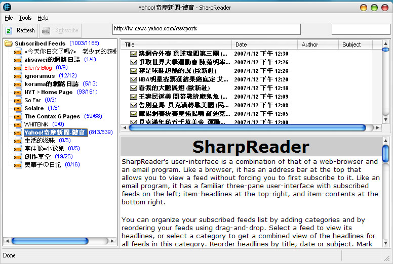Click the headline list scroll up arrow
393x264 pixels.
[x=386, y=43]
